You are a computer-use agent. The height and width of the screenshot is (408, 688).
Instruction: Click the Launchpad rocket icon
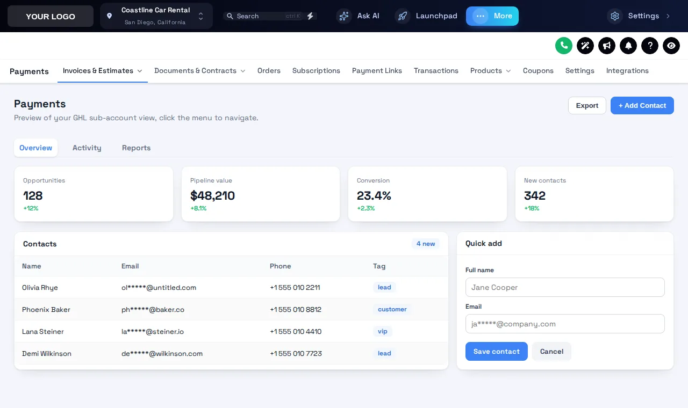click(403, 16)
